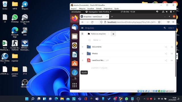Open the Arquivo menu in VirtualBox
Screen dimensions: 182x102
(x=74, y=8)
